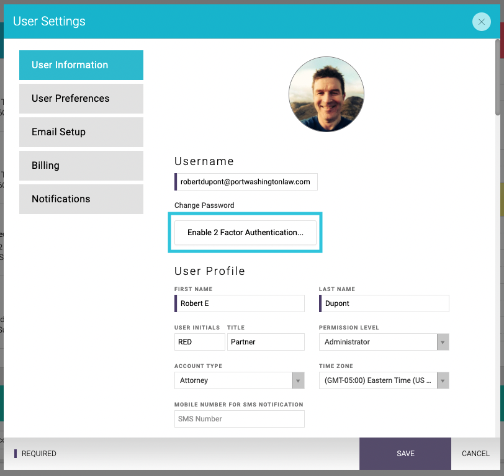Edit the First Name field
Viewport: 504px width, 476px height.
[x=240, y=303]
